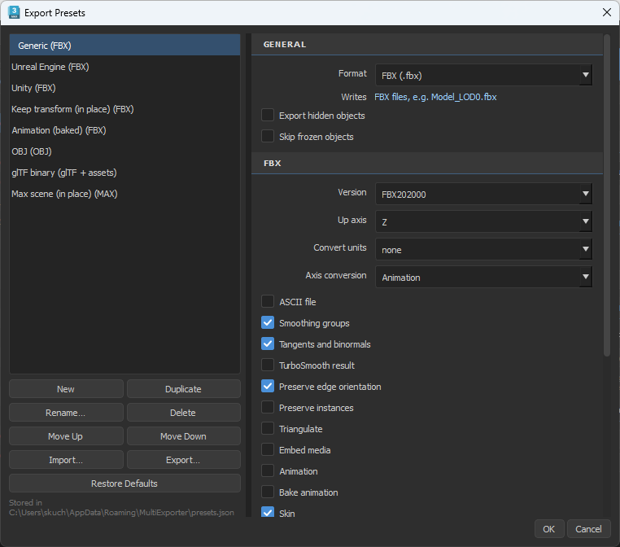This screenshot has height=547, width=620.
Task: Select the Unreal Engine (FBX) preset
Action: click(x=125, y=67)
